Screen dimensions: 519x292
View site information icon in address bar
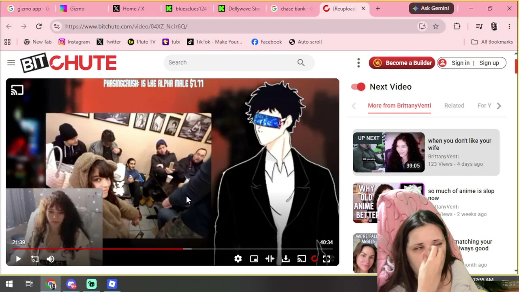pos(57,26)
